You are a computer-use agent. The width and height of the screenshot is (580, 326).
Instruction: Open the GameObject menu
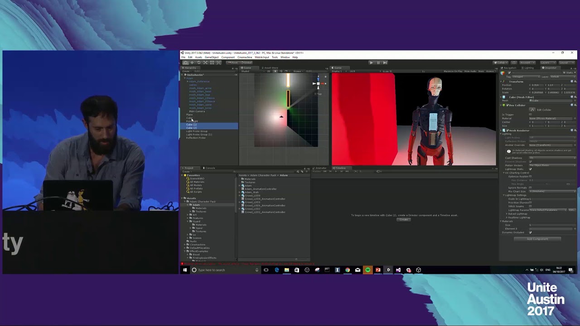212,57
